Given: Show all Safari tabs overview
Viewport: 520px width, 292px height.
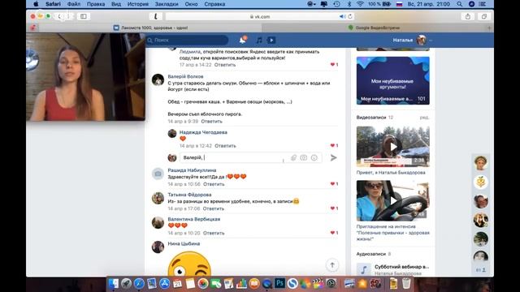Looking at the screenshot, I should click(x=484, y=16).
